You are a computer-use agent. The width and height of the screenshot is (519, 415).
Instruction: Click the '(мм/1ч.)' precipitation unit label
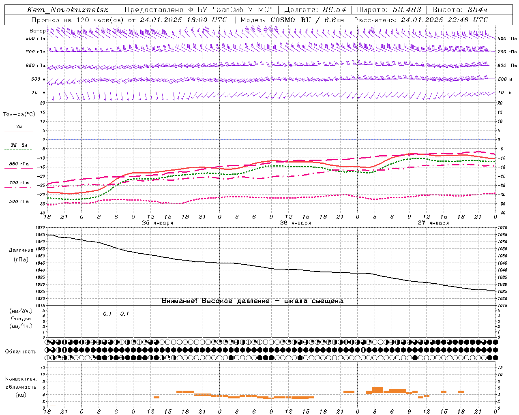(21, 326)
